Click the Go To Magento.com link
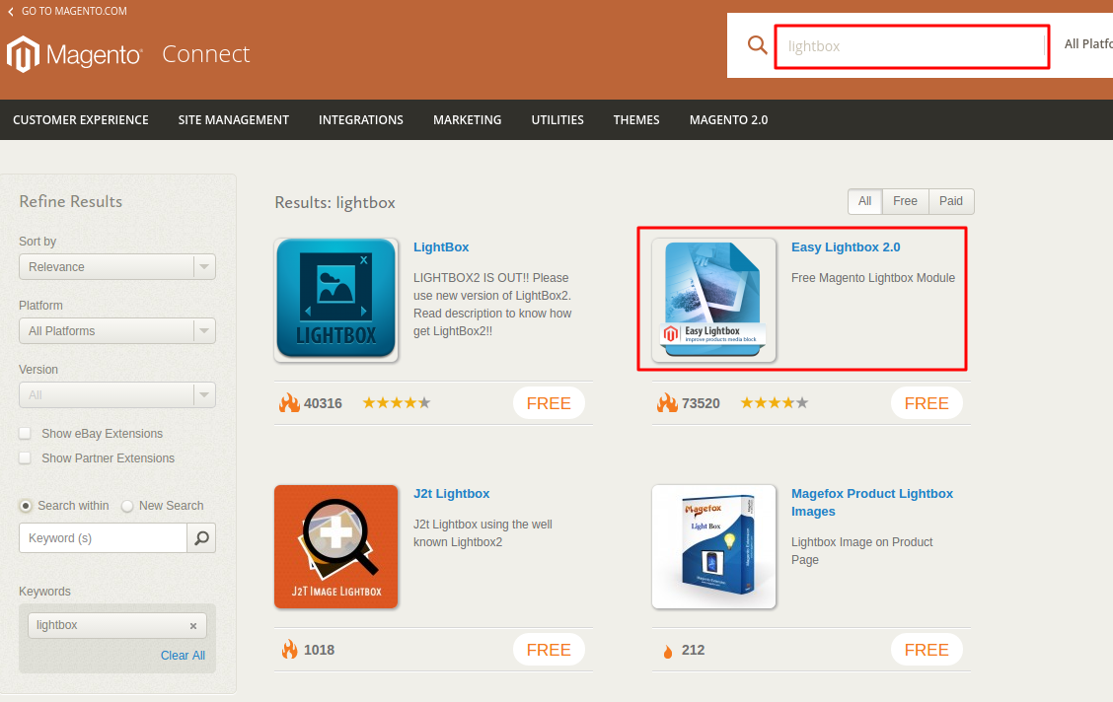The image size is (1113, 702). 74,12
